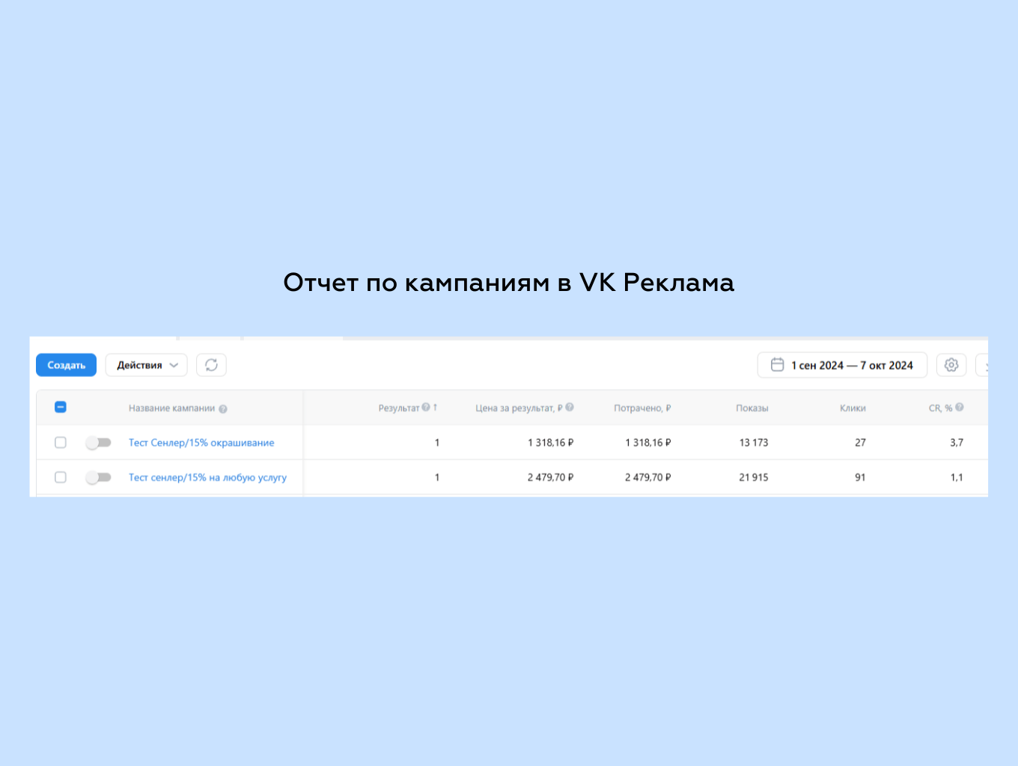Click the Потрачено, ₽ column header
The height and width of the screenshot is (766, 1018).
point(642,408)
